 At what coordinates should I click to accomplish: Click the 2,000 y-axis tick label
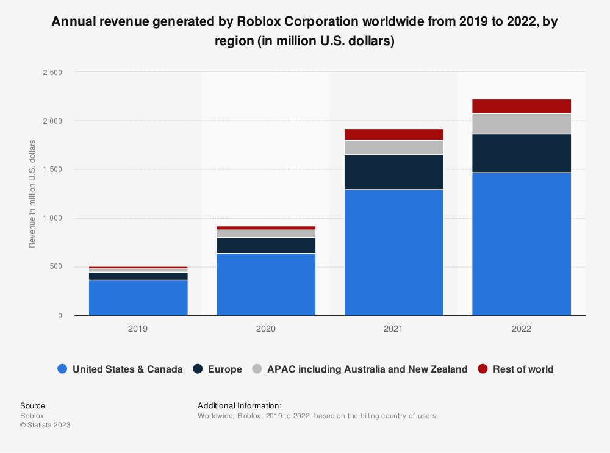click(x=52, y=121)
